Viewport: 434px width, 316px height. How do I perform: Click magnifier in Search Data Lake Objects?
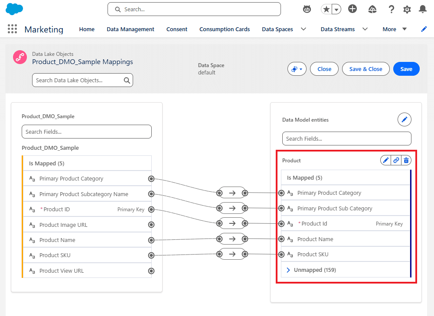127,81
